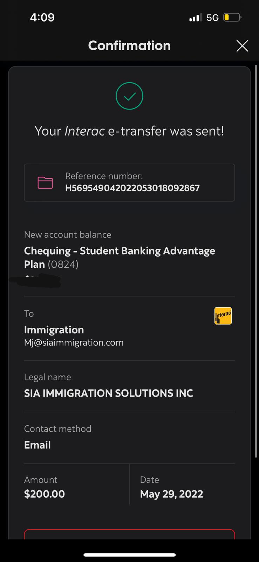This screenshot has height=562, width=259.
Task: Tap the Chequing Student Banking Advantage Plan account
Action: click(119, 257)
